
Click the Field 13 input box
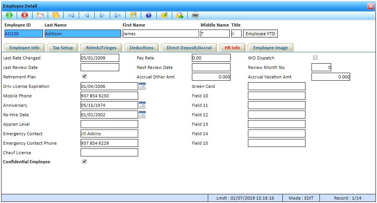[x=277, y=124]
